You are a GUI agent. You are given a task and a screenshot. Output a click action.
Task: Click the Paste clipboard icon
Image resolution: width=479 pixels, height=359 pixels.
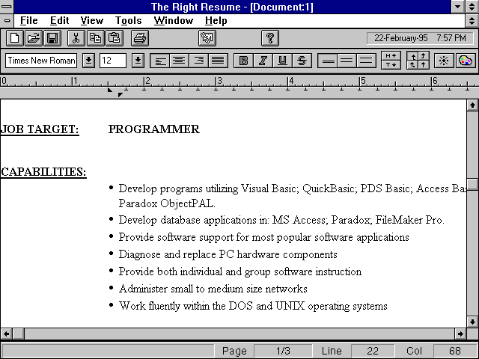[114, 37]
